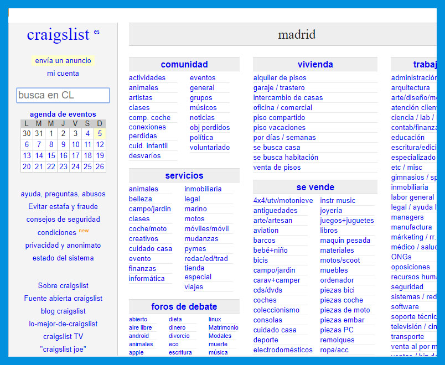
Task: Open the 'servicios' section header
Action: click(x=184, y=175)
